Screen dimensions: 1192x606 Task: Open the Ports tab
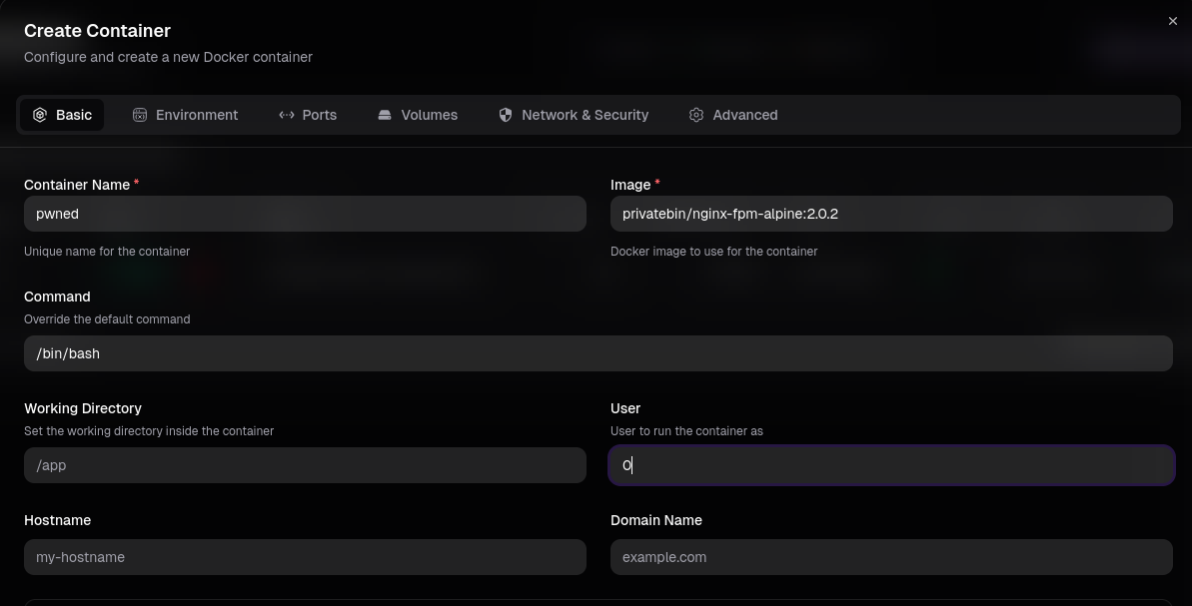click(320, 115)
